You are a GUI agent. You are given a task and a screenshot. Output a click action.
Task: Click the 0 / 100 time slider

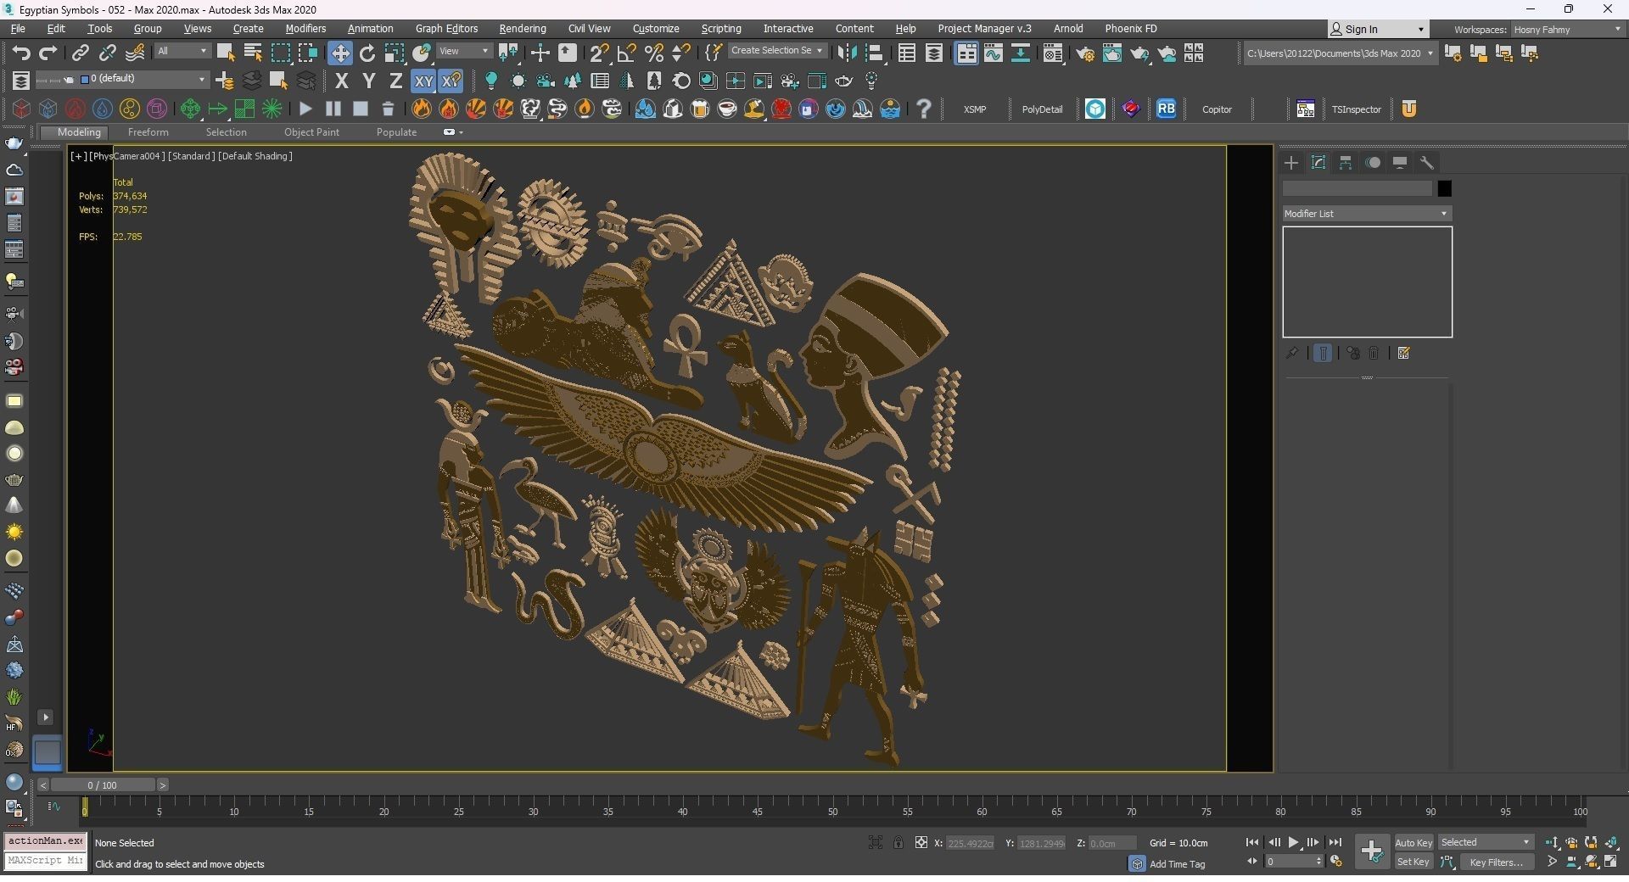coord(102,785)
